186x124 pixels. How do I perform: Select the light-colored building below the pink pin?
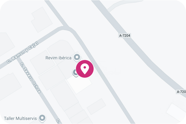[79, 85]
